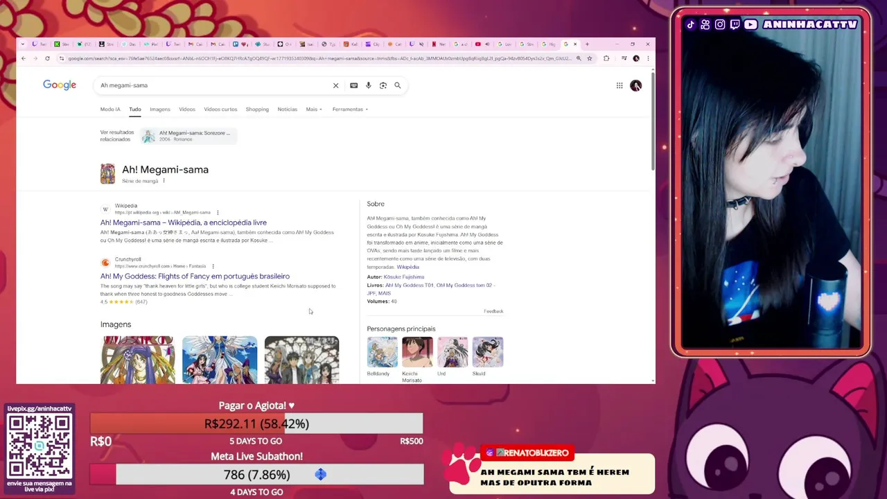
Task: Open the Google apps grid
Action: (x=620, y=85)
